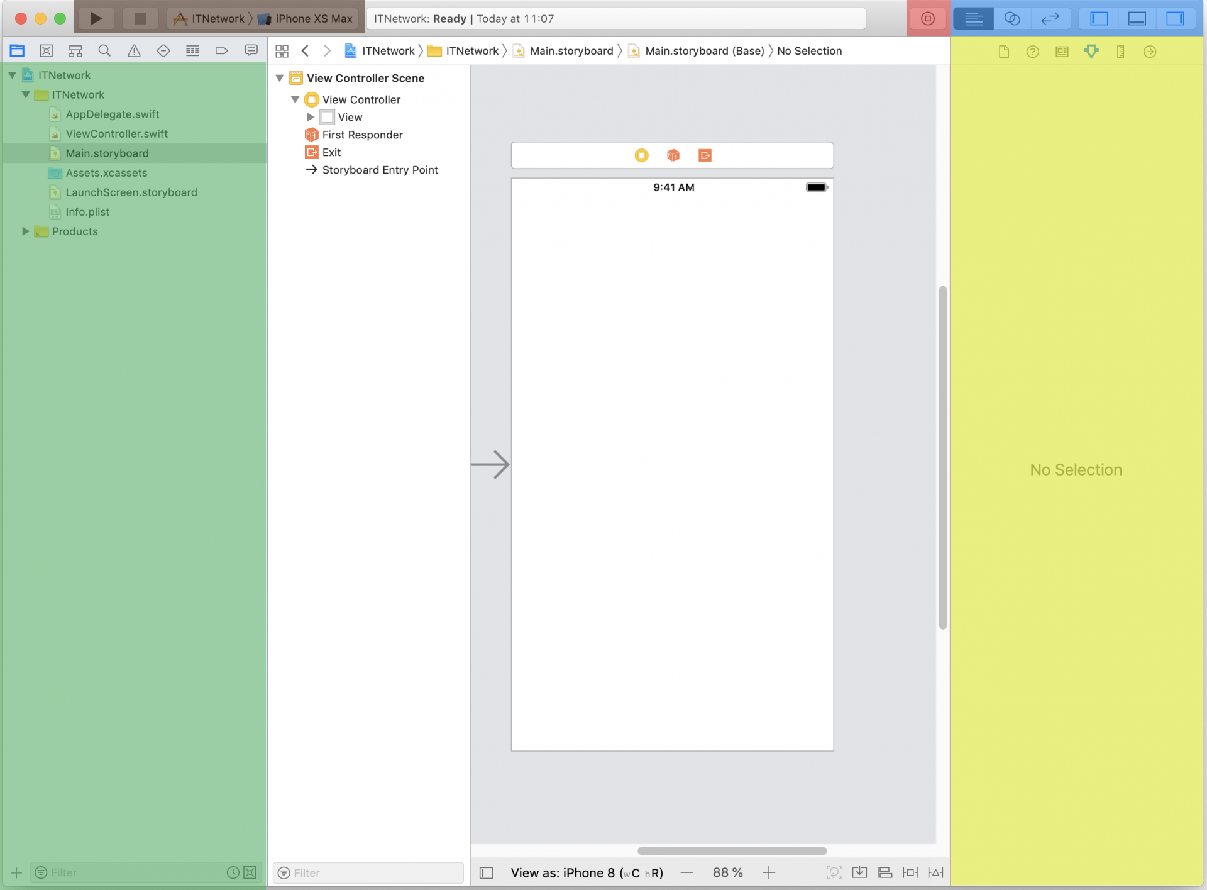Screen dimensions: 1207x890
Task: Go forward in editor history
Action: [x=327, y=51]
